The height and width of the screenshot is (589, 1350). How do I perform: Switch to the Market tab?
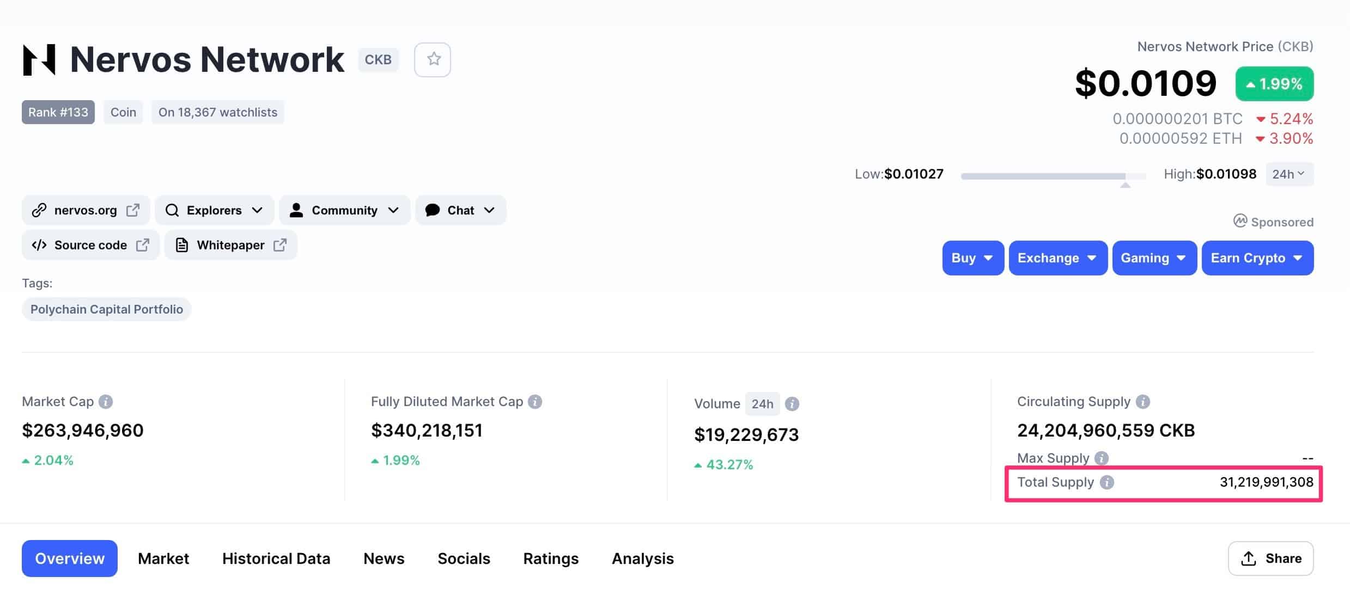163,559
